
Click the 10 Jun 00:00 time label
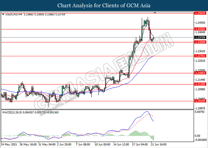(x=103, y=144)
